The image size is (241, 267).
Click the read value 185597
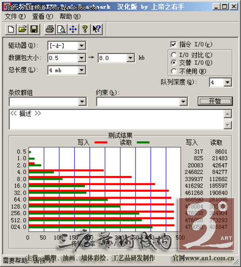218,186
